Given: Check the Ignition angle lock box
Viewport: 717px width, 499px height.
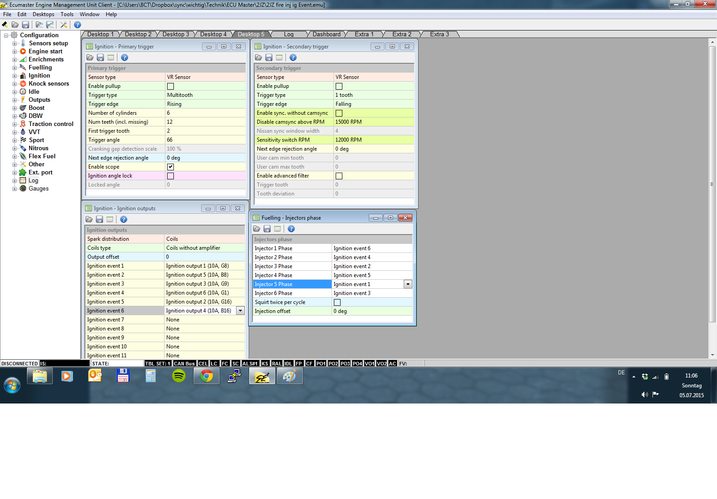Looking at the screenshot, I should [x=170, y=176].
